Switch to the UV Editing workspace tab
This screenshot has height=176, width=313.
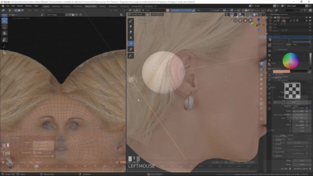[78, 6]
